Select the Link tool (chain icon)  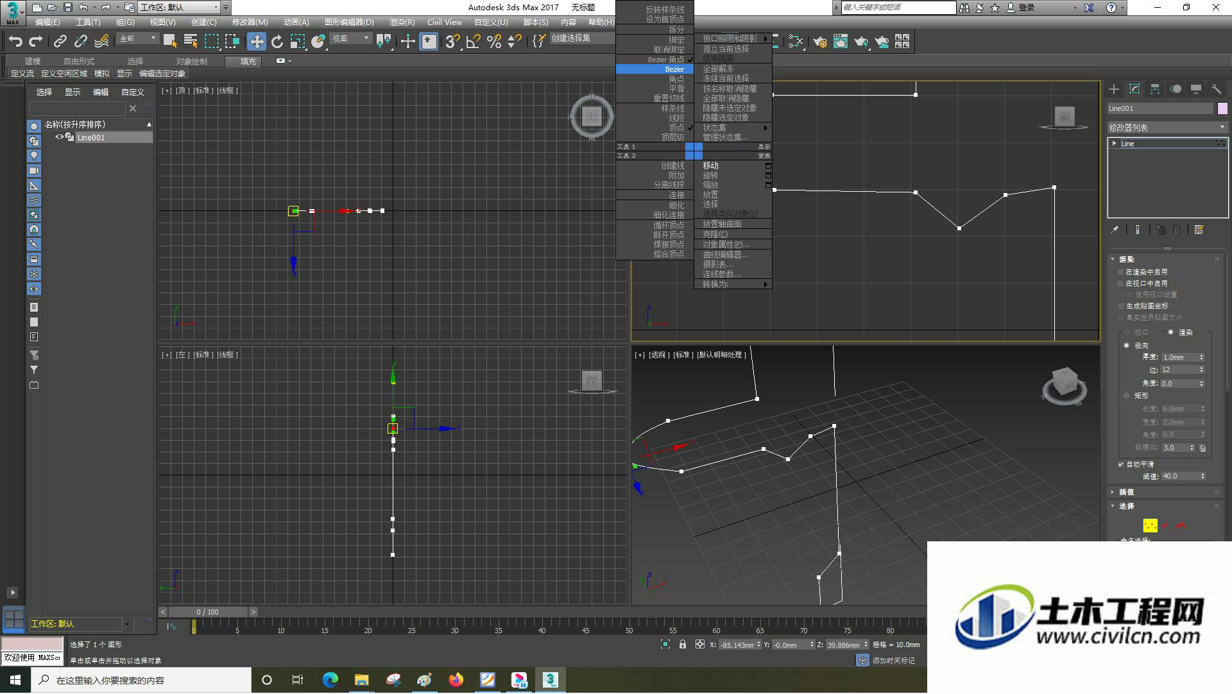pyautogui.click(x=60, y=42)
